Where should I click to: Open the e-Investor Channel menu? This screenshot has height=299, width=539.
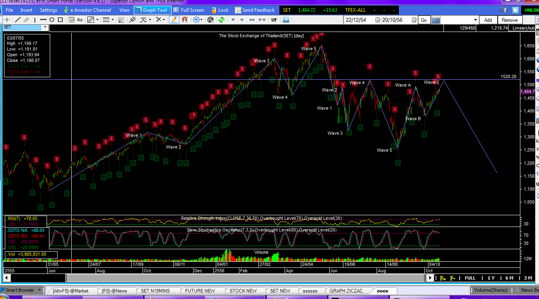[x=87, y=10]
